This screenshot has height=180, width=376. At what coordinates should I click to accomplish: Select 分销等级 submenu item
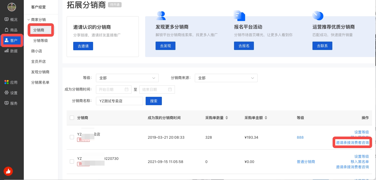click(x=41, y=41)
